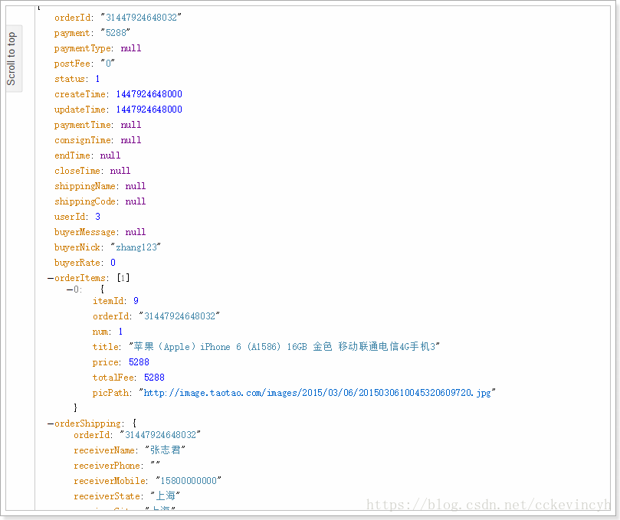The width and height of the screenshot is (620, 520).
Task: Click the postFee key label
Action: coord(72,64)
